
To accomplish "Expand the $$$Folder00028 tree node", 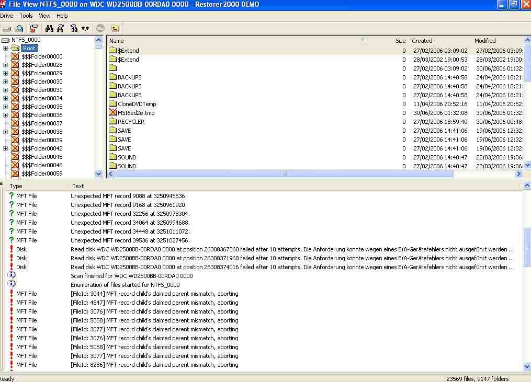I will (x=5, y=65).
